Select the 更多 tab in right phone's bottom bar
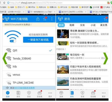The width and height of the screenshot is (112, 102). coord(104,94)
